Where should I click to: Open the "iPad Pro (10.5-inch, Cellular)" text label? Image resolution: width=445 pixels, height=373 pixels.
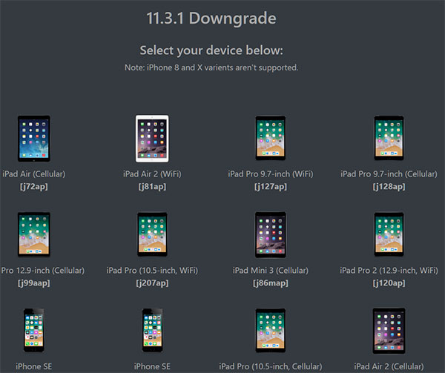click(x=270, y=366)
